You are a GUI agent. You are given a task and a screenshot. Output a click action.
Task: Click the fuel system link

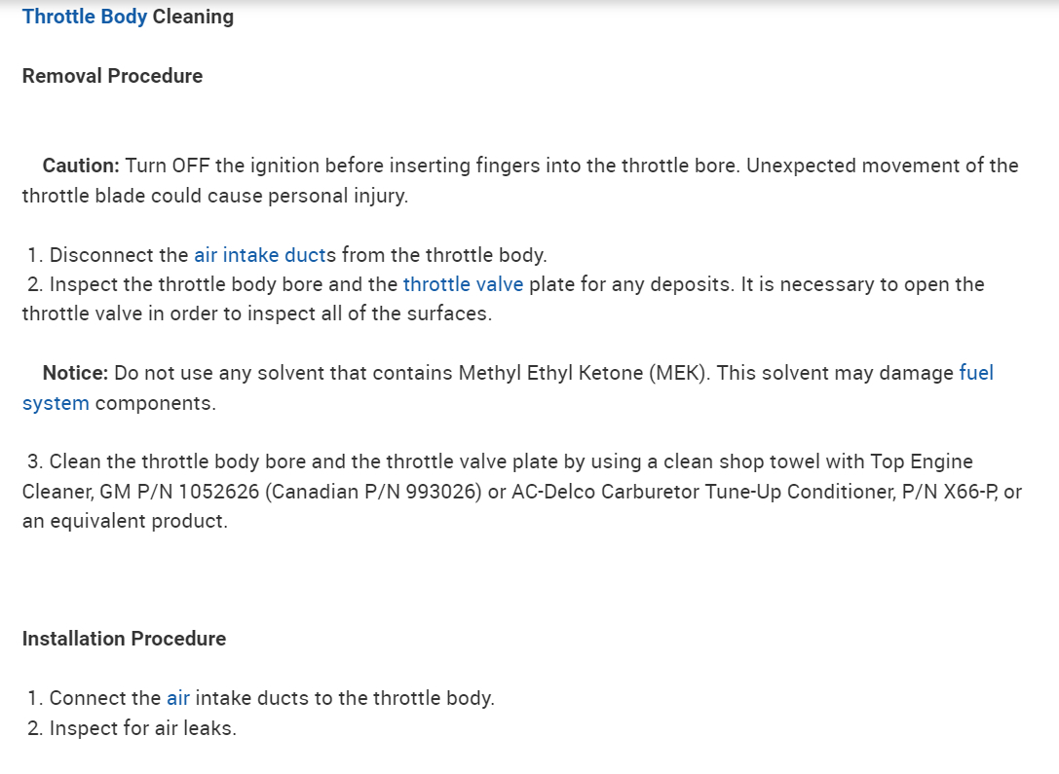point(975,372)
